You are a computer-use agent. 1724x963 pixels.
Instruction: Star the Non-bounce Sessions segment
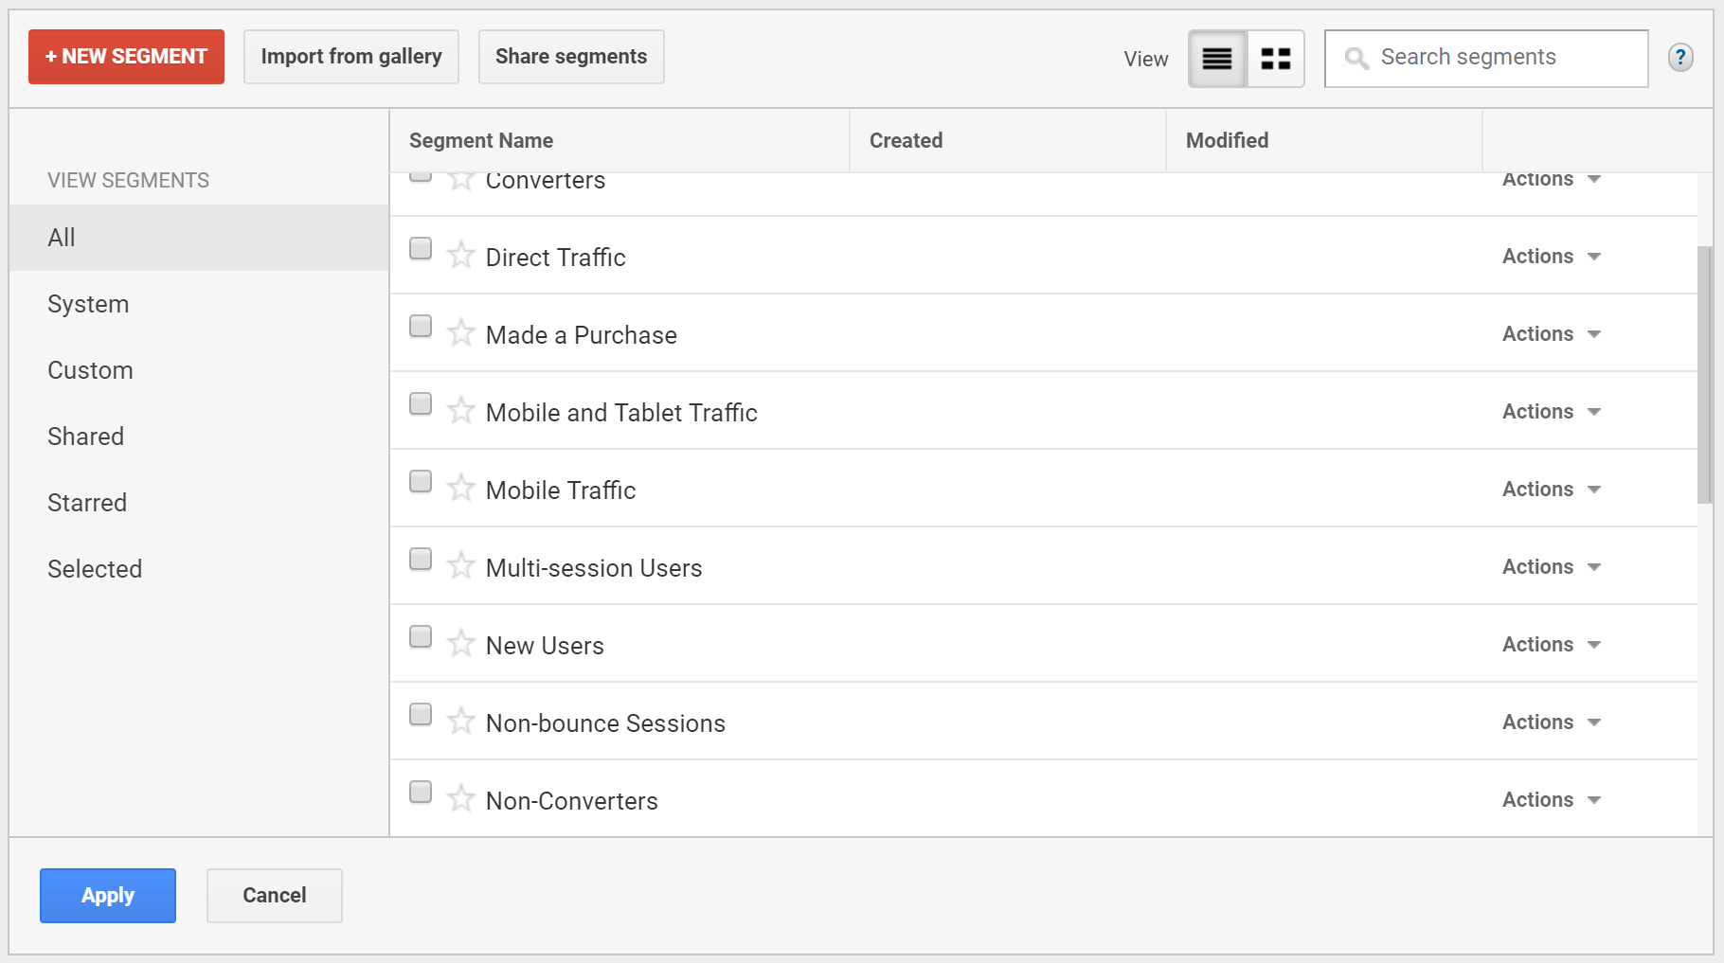point(461,722)
